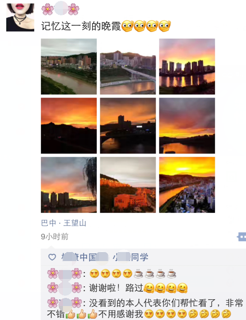View the willow tree sunset skyline photo
The height and width of the screenshot is (320, 246).
click(x=69, y=185)
